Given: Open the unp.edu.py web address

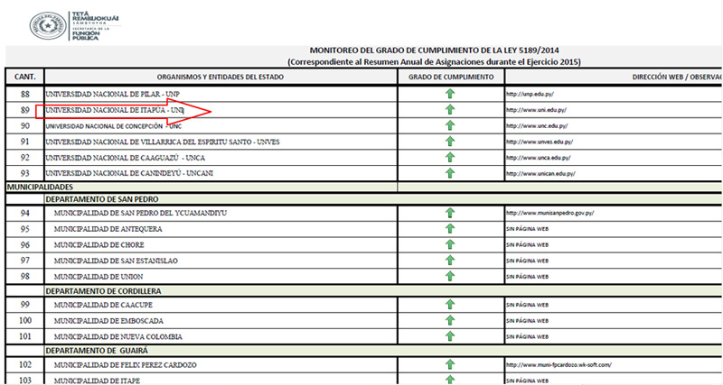Looking at the screenshot, I should [x=528, y=95].
